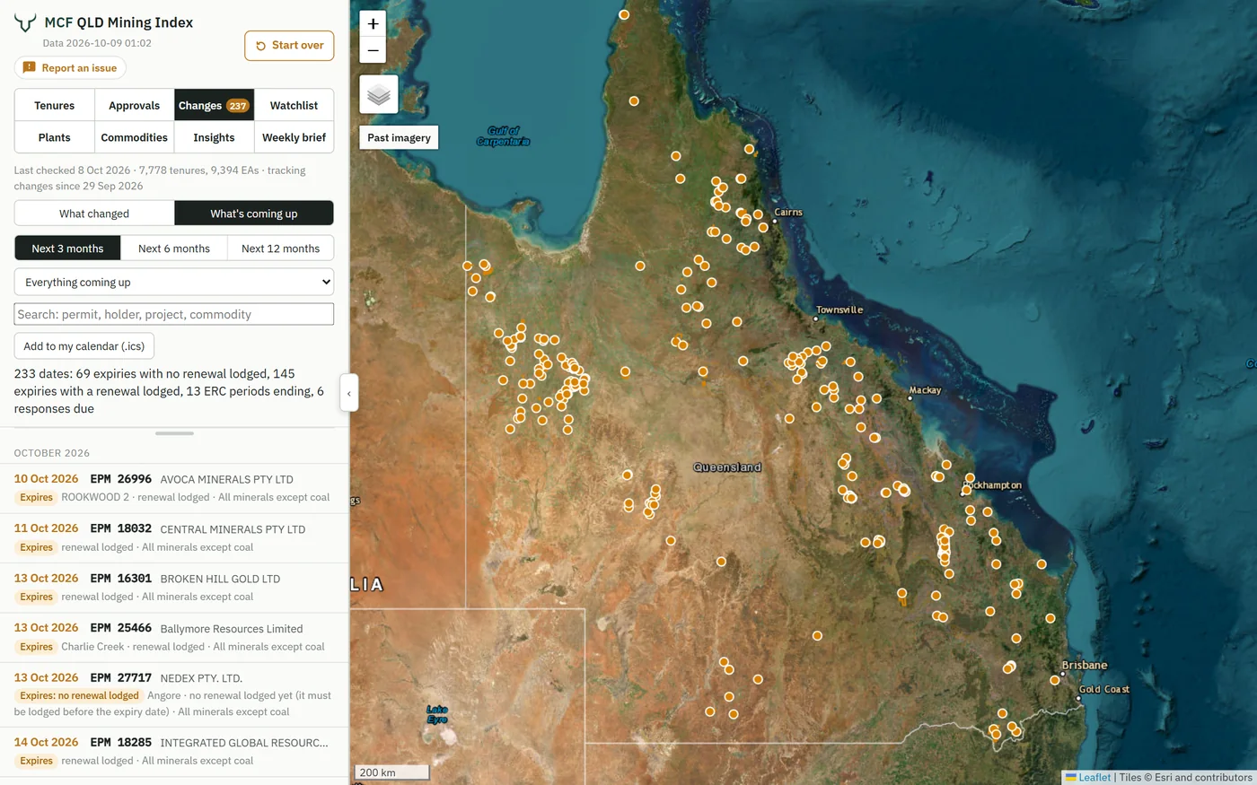Open the Watchlist tab
1257x785 pixels.
[294, 105]
